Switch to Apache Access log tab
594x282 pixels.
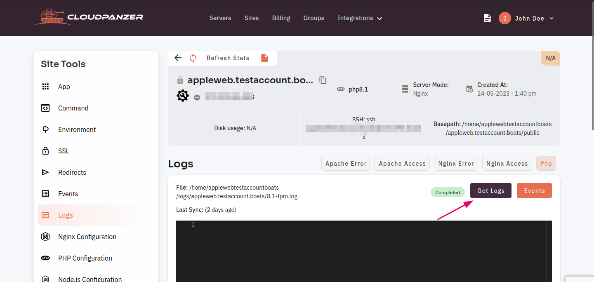[402, 163]
